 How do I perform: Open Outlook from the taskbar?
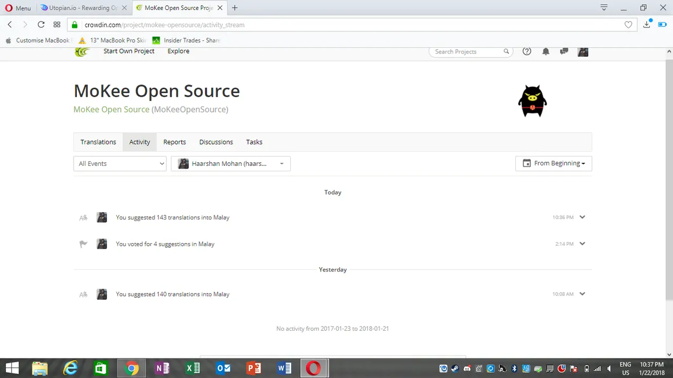[x=223, y=368]
